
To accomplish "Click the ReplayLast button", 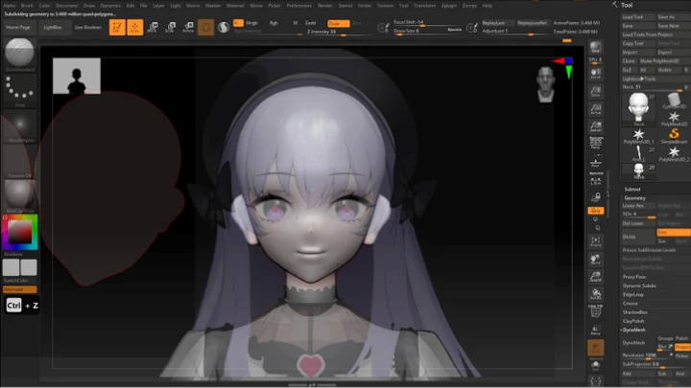I will pos(497,23).
